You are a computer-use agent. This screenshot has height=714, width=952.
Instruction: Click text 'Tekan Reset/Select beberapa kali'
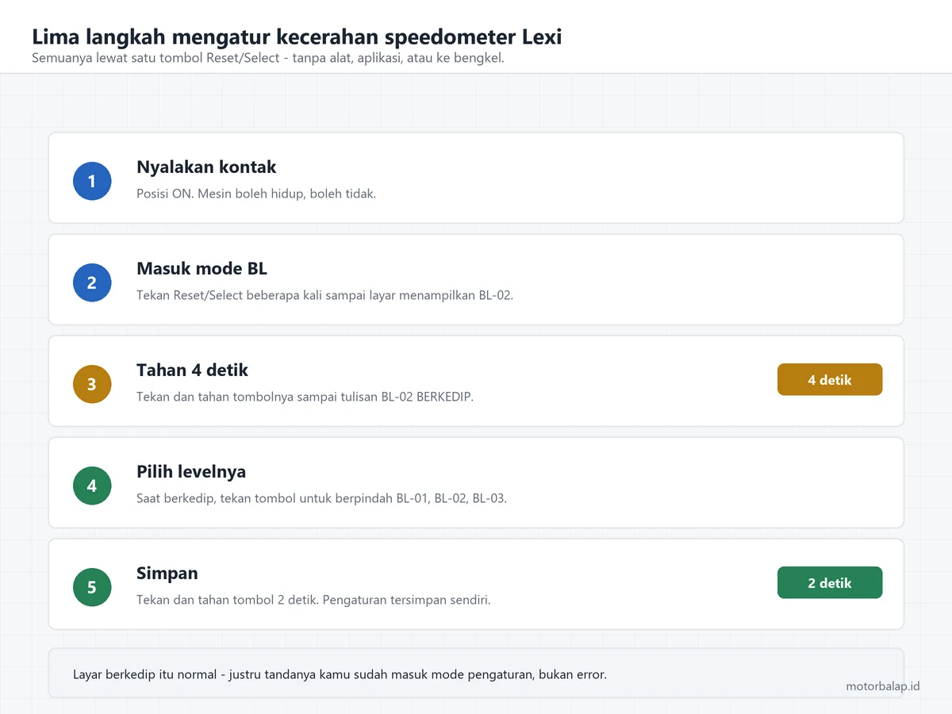(229, 295)
